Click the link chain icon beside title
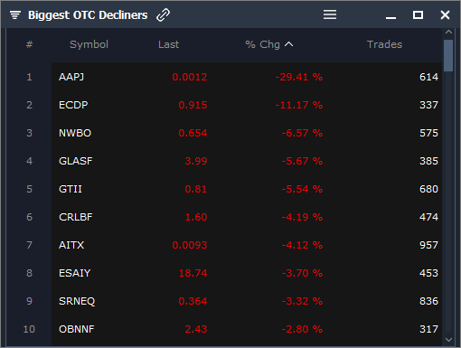This screenshot has height=348, width=461. (163, 14)
